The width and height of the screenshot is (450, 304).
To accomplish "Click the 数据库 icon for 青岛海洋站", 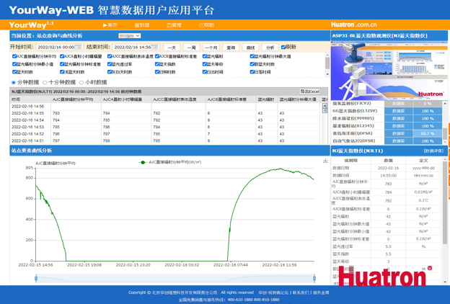I will tap(398, 133).
